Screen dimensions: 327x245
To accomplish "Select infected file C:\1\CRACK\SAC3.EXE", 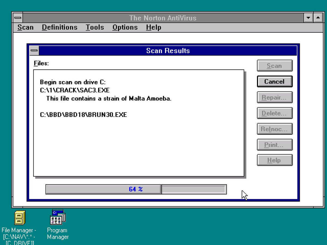I will pyautogui.click(x=75, y=90).
